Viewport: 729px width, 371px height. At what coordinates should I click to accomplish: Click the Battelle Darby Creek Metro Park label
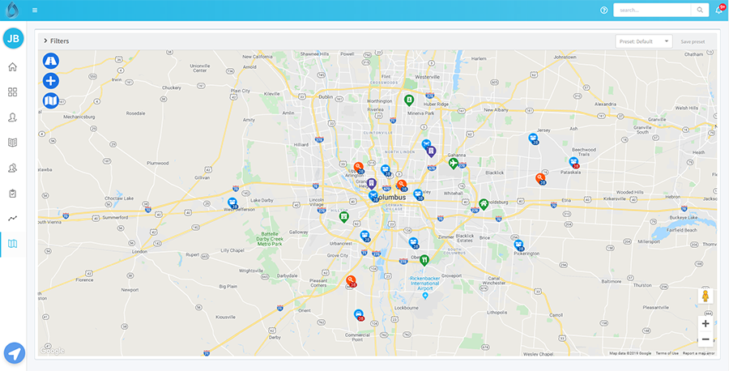(270, 239)
